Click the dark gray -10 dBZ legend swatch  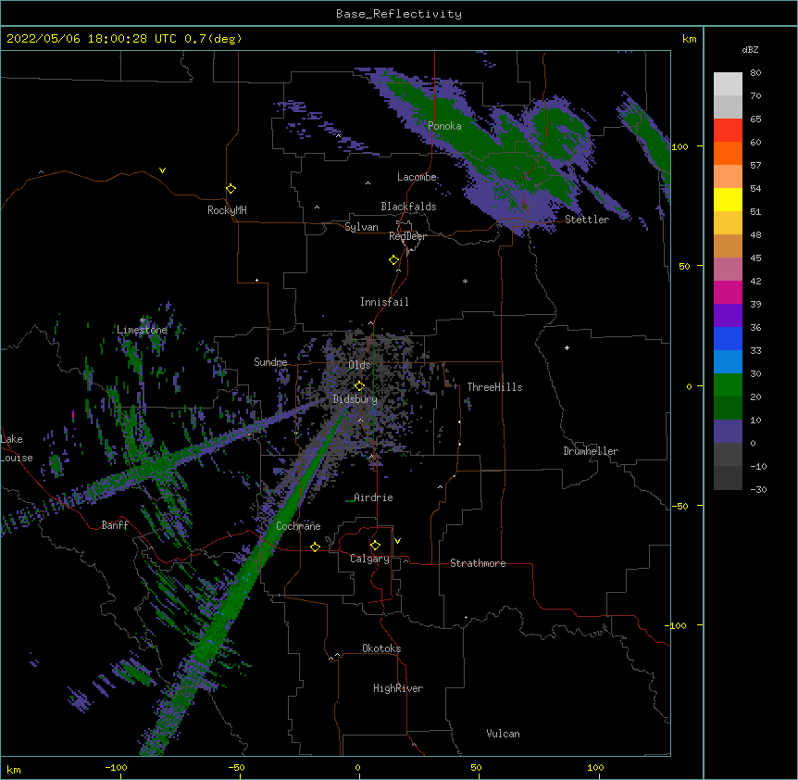coord(728,478)
